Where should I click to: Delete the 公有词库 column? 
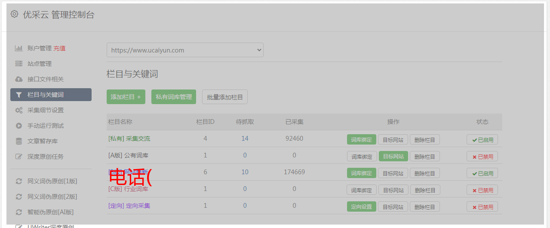[x=425, y=156]
